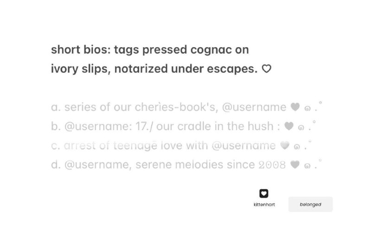Click the 'kittenhart' label text
The image size is (371, 248).
click(264, 205)
